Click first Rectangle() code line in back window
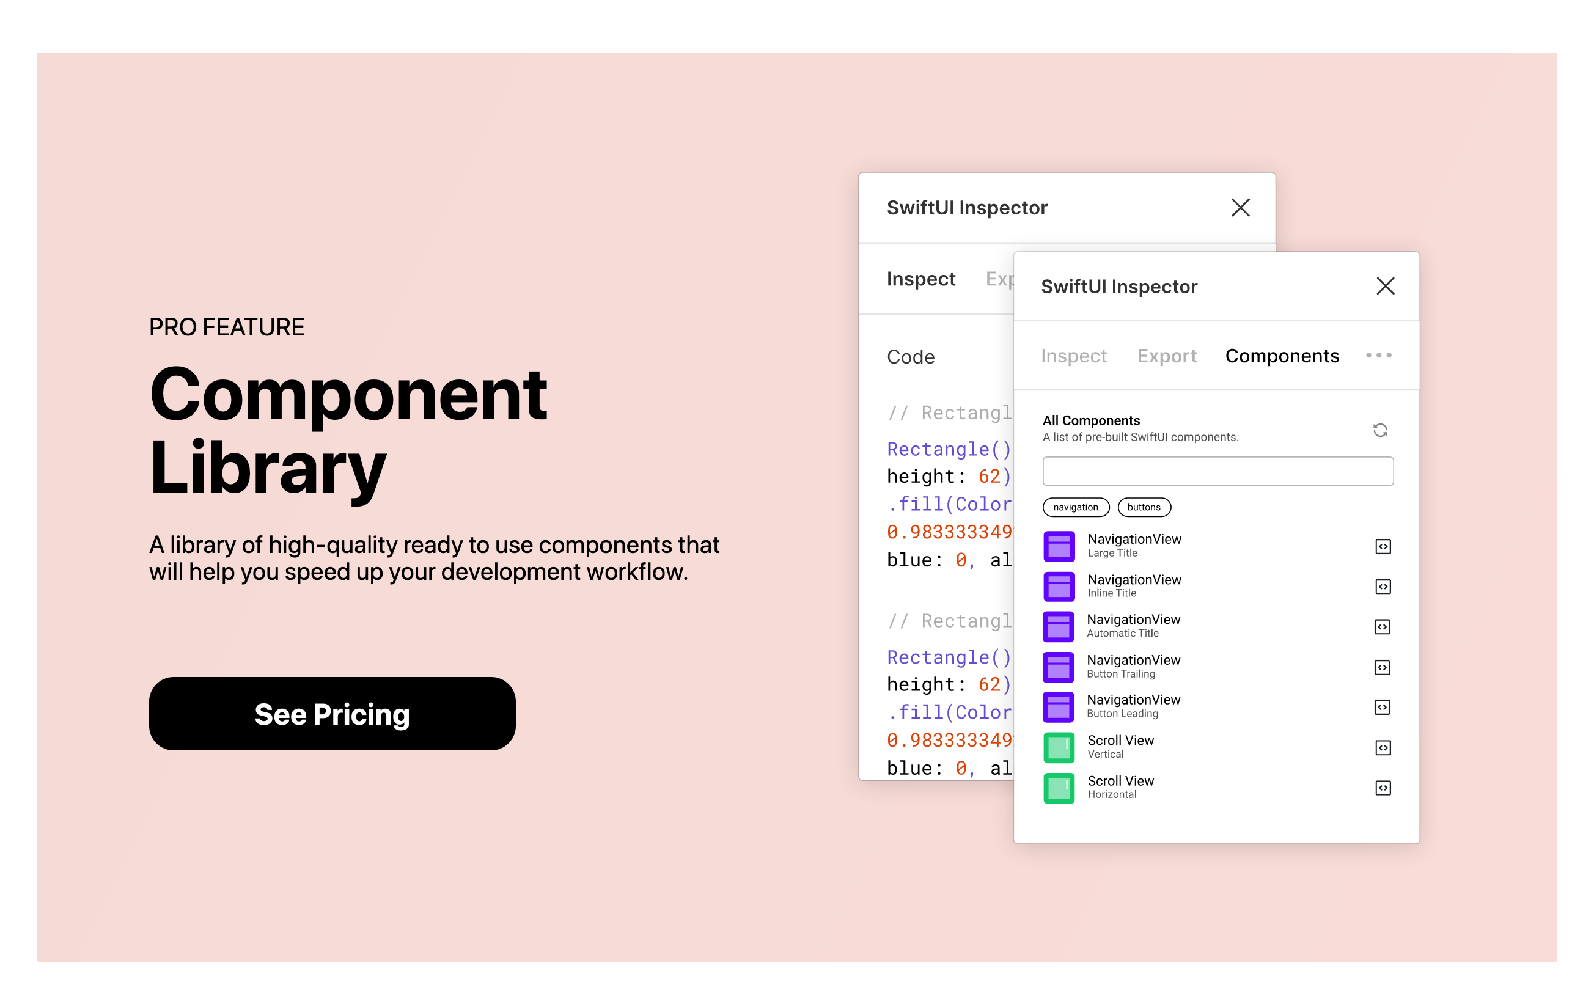1594x1007 pixels. 949,449
